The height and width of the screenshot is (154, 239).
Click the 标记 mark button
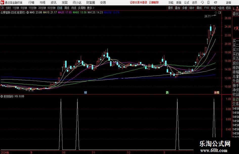[x=213, y=8]
